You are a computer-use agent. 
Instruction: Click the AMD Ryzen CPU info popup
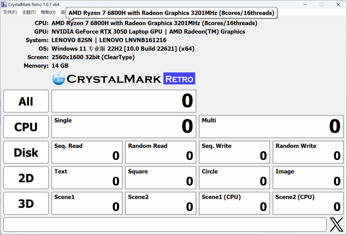click(172, 13)
